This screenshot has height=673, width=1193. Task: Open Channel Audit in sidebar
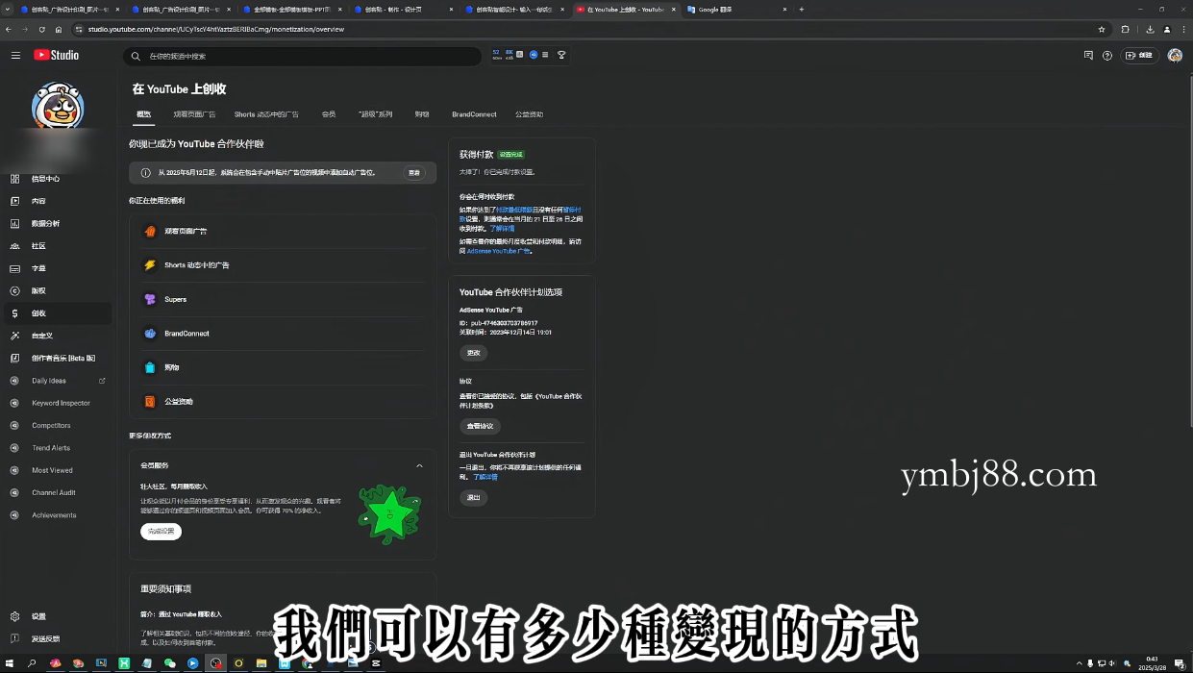click(x=56, y=492)
